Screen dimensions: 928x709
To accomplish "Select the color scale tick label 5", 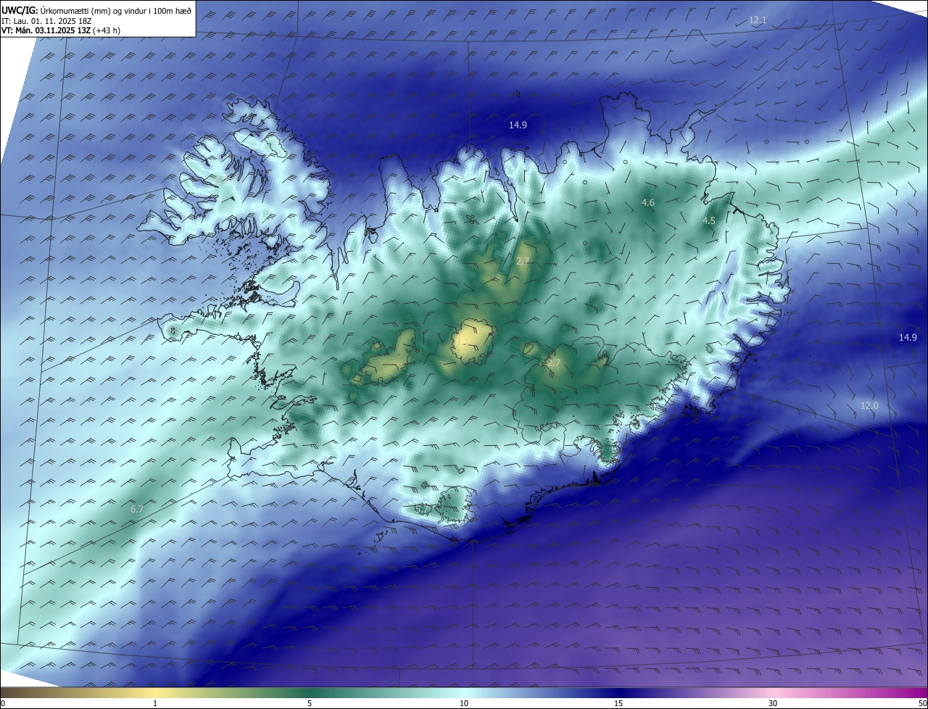I will [x=310, y=703].
